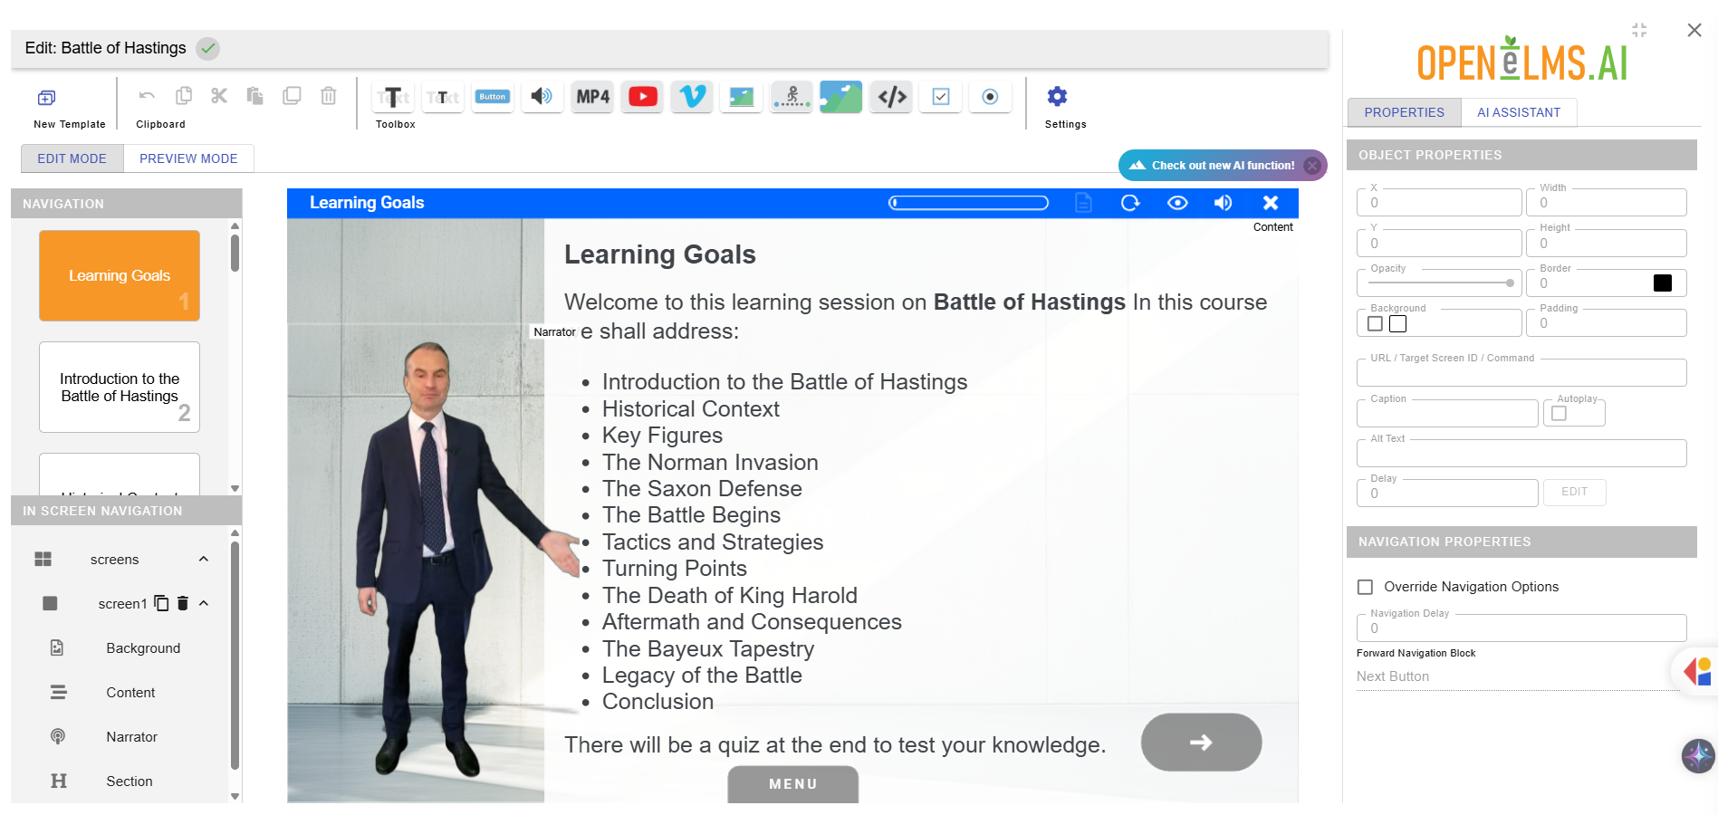Click the trash delete icon in Clipboard toolbar

[329, 96]
